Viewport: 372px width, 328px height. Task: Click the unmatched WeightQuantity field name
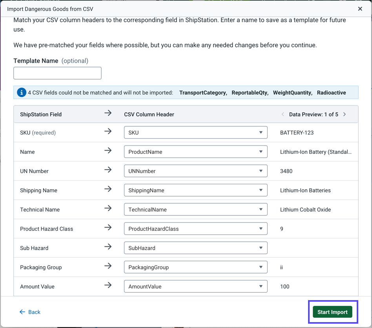click(293, 93)
